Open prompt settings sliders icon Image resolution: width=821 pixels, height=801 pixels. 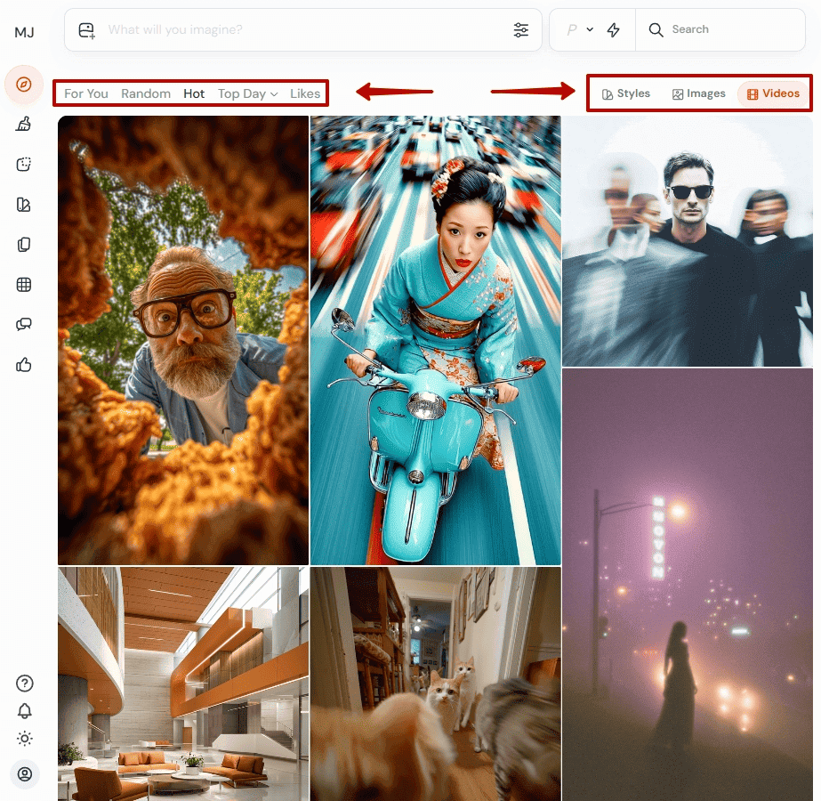521,30
